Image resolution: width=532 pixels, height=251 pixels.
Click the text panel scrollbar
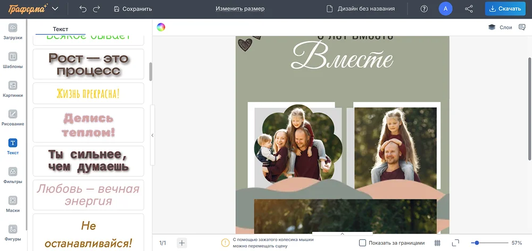(x=151, y=72)
